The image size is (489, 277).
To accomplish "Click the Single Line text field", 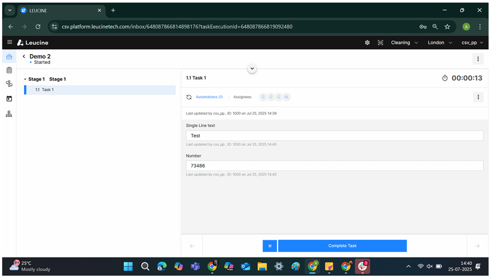I will (x=334, y=135).
